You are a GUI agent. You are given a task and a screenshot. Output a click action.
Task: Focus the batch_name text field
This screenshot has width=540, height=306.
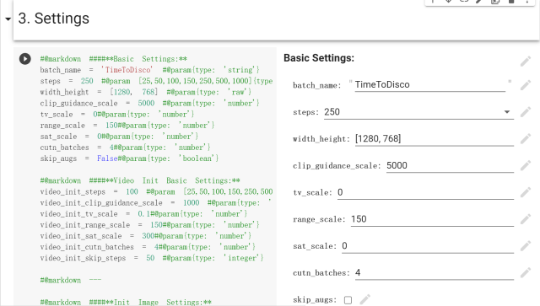pos(429,84)
